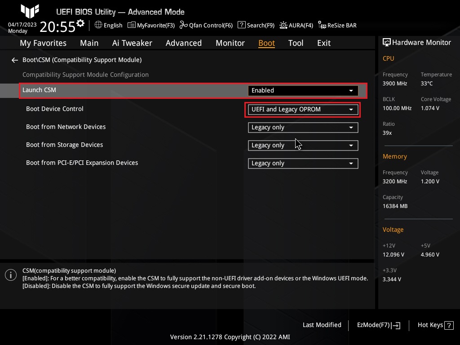
Task: Click the AURA lighting icon
Action: (283, 25)
